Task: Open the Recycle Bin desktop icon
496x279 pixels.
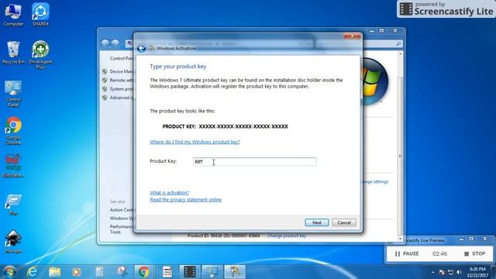Action: click(x=13, y=53)
